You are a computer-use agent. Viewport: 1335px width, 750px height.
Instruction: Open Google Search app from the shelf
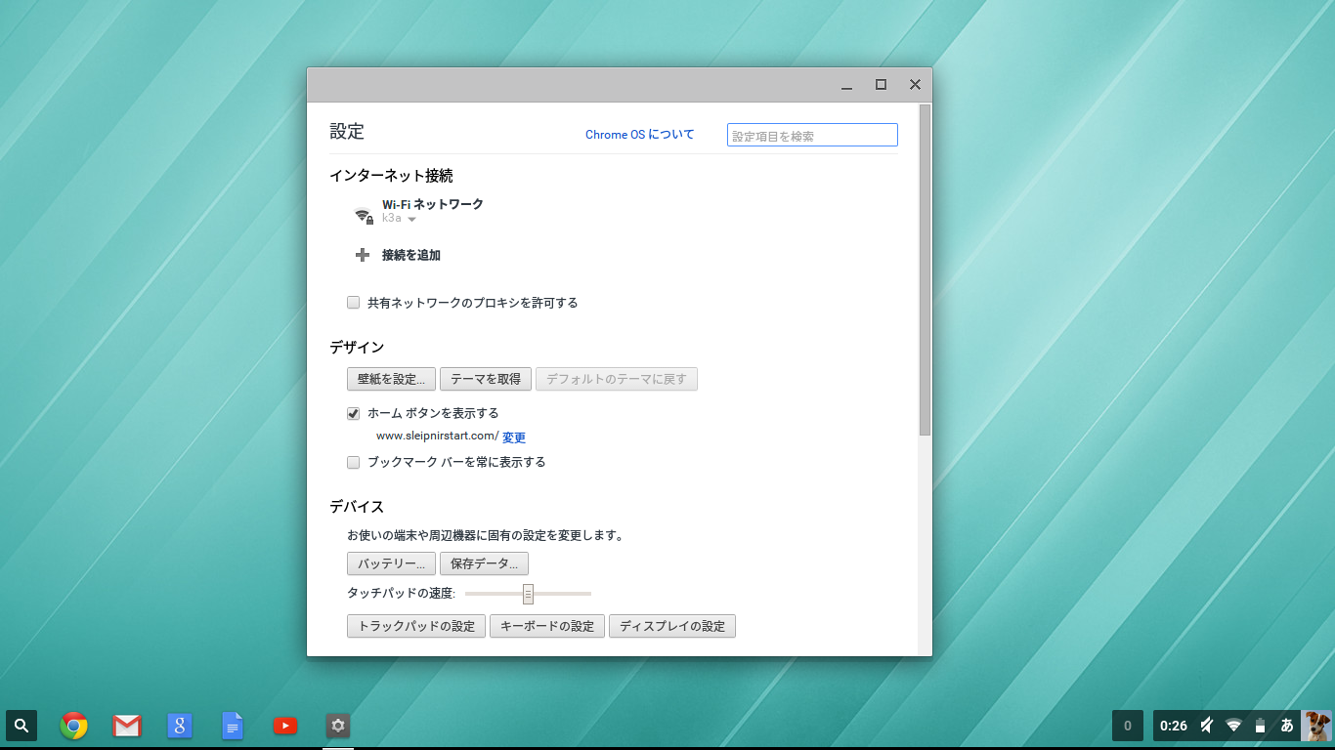pos(180,726)
